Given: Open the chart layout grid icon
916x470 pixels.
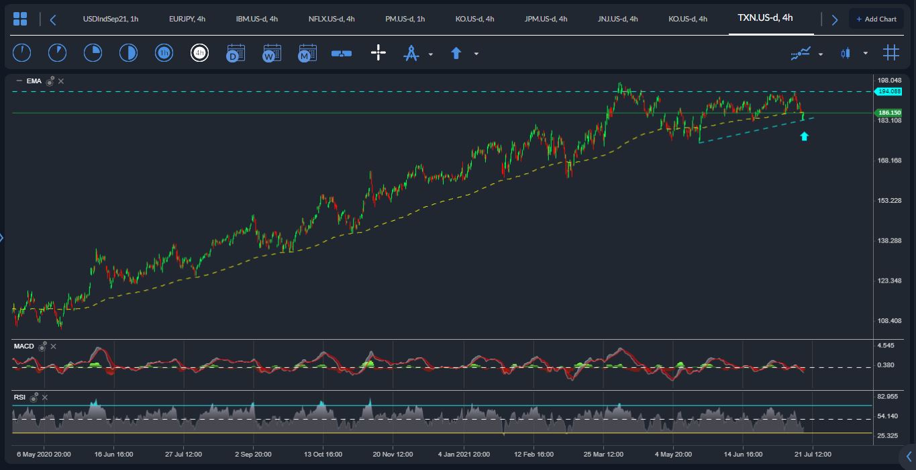Looking at the screenshot, I should click(20, 19).
